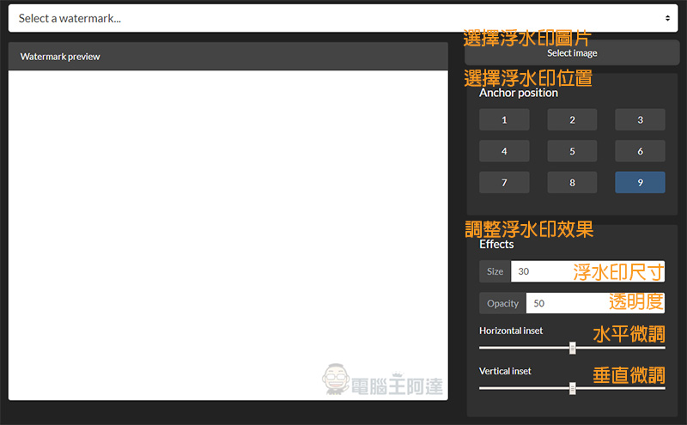Image resolution: width=687 pixels, height=425 pixels.
Task: Choose anchor position 1
Action: pos(504,119)
